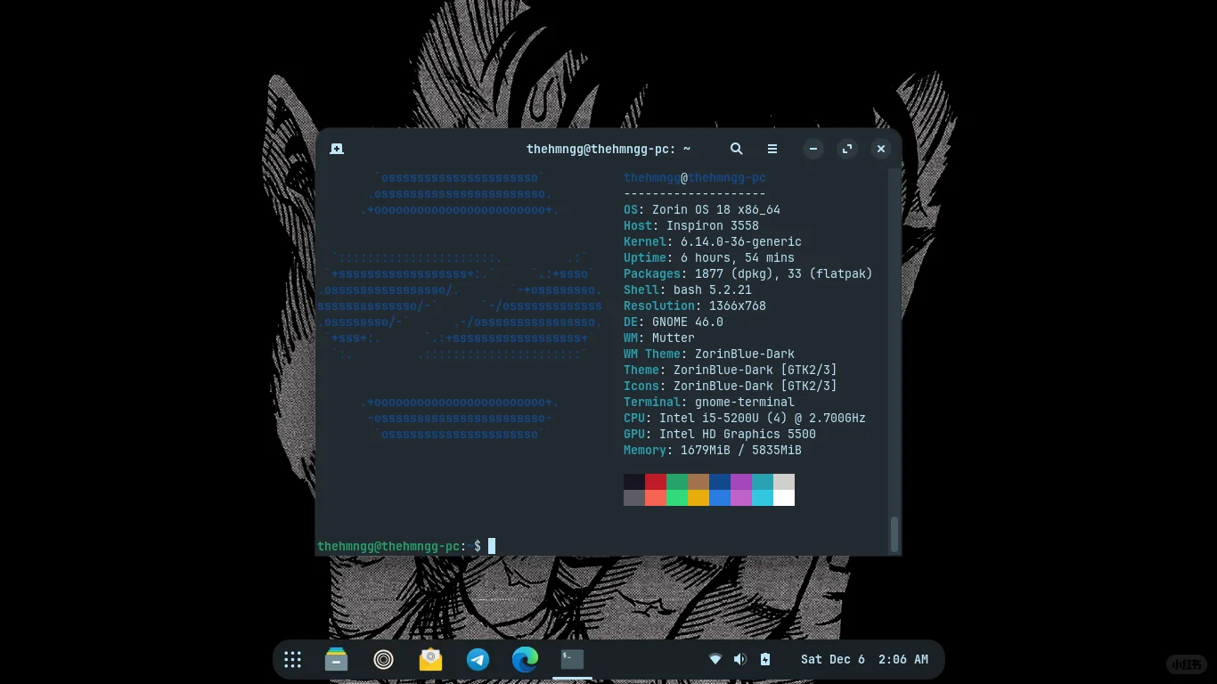Click the "Memory: 1679MiB / 5835MiB" line
This screenshot has width=1217, height=684.
pos(713,451)
